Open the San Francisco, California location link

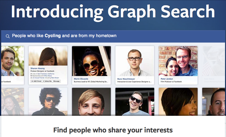(x=46, y=74)
